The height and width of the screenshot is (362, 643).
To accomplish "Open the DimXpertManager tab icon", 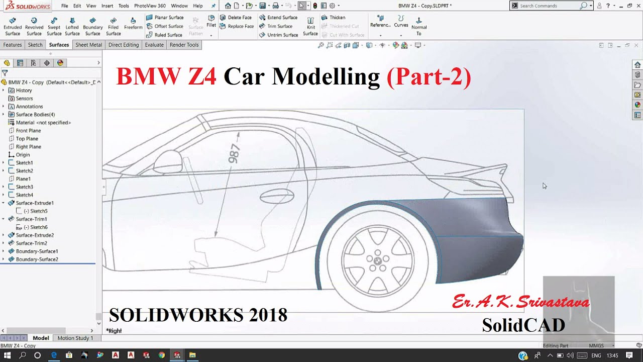I will [x=47, y=63].
